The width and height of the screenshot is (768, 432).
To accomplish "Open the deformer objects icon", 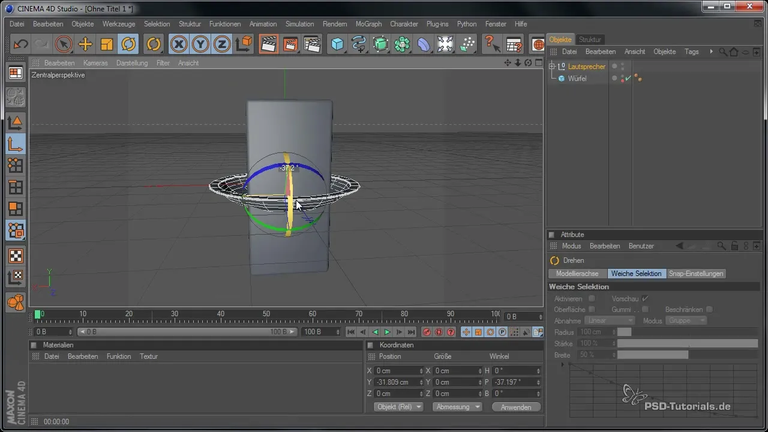I will [x=424, y=44].
